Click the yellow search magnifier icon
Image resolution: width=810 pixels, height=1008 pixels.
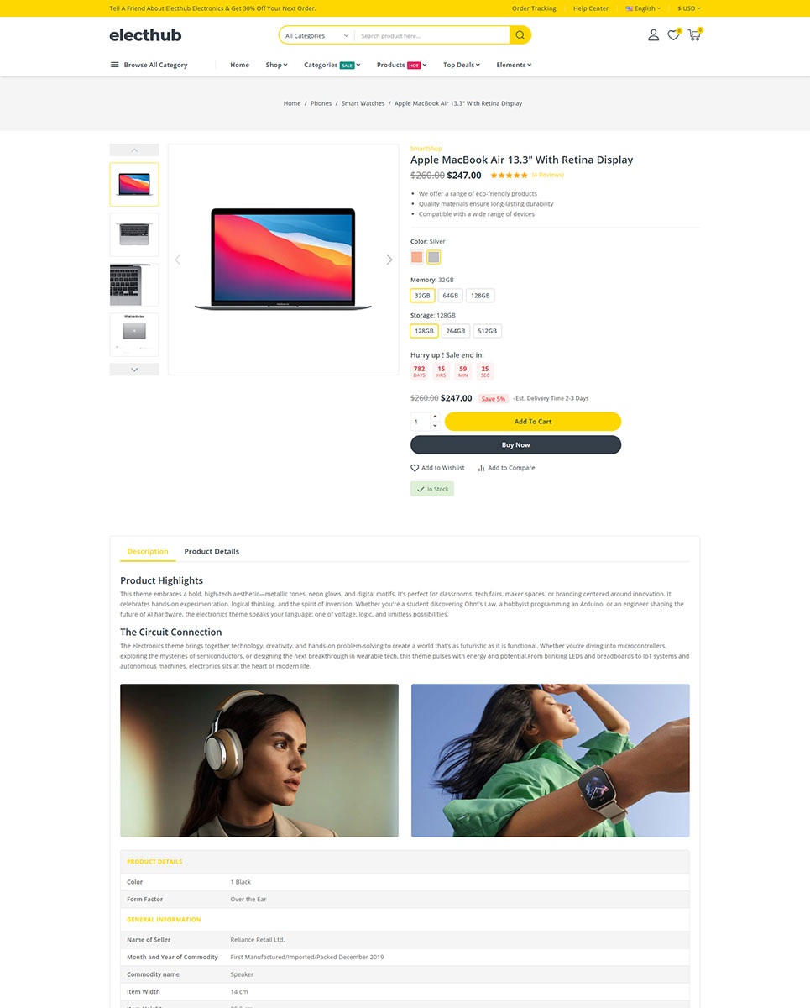point(520,35)
